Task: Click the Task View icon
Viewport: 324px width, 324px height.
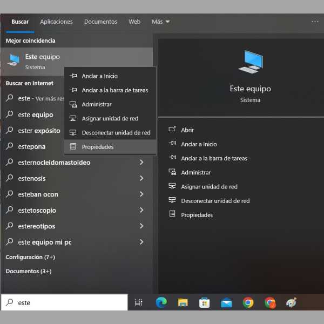Action: coord(139,302)
